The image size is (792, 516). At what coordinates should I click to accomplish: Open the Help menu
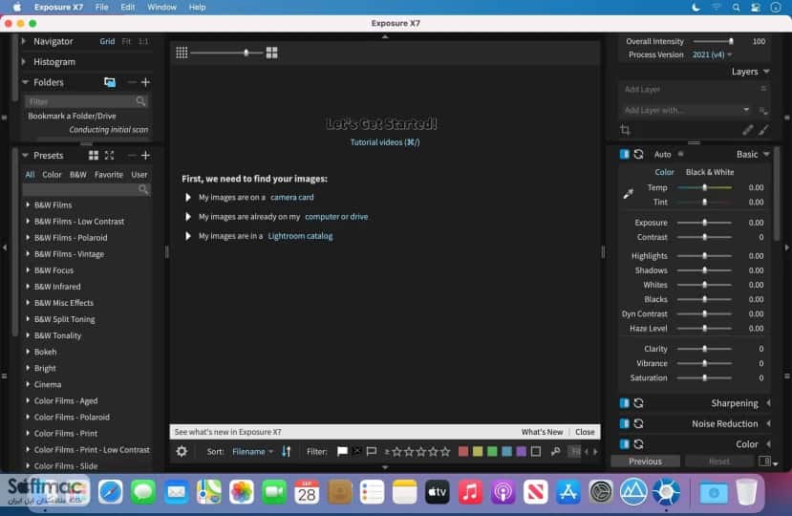click(197, 7)
